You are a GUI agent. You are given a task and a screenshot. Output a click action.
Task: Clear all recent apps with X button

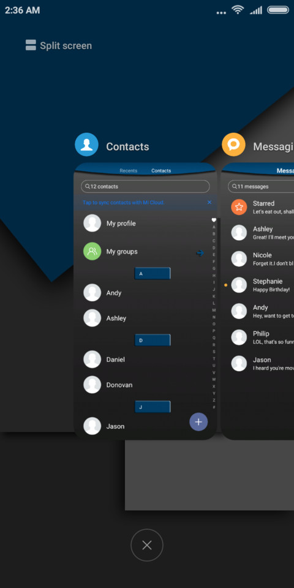(x=147, y=545)
